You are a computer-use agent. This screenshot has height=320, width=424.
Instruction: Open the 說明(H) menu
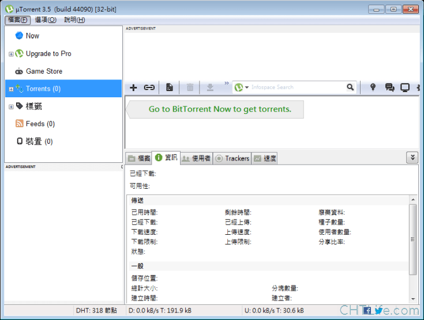(x=74, y=20)
